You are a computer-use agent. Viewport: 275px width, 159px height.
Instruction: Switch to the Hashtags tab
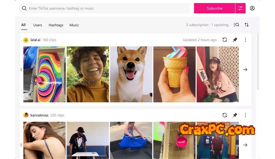coord(56,25)
